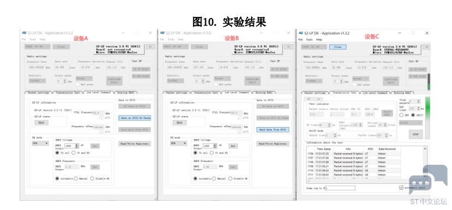The image size is (452, 210).
Task: Select the TX sub-tab in device C
Action: (x=318, y=99)
